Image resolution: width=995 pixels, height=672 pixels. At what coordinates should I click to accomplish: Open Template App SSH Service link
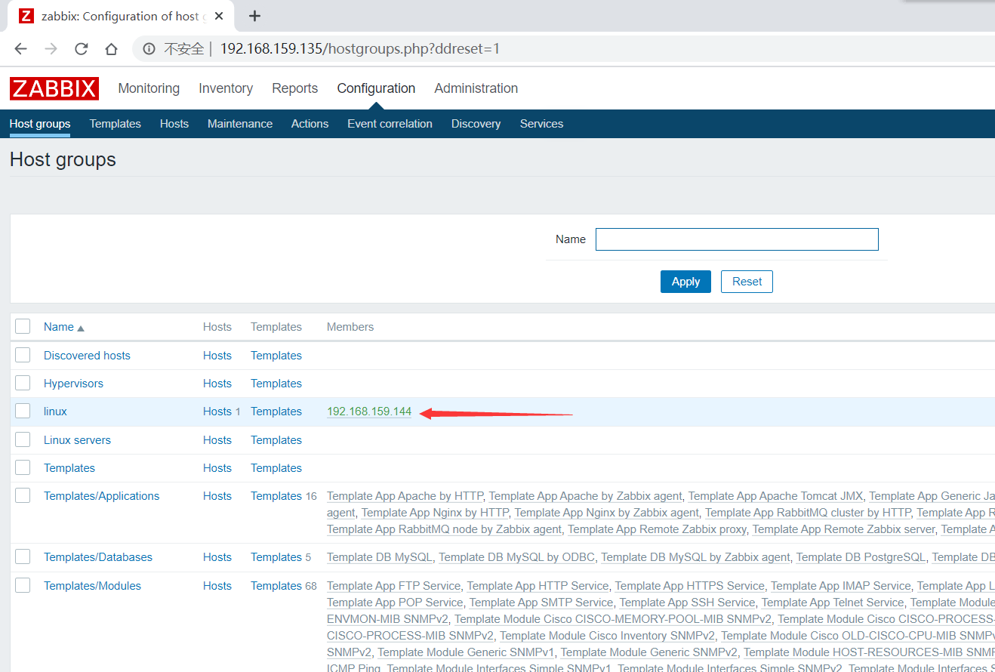[687, 603]
